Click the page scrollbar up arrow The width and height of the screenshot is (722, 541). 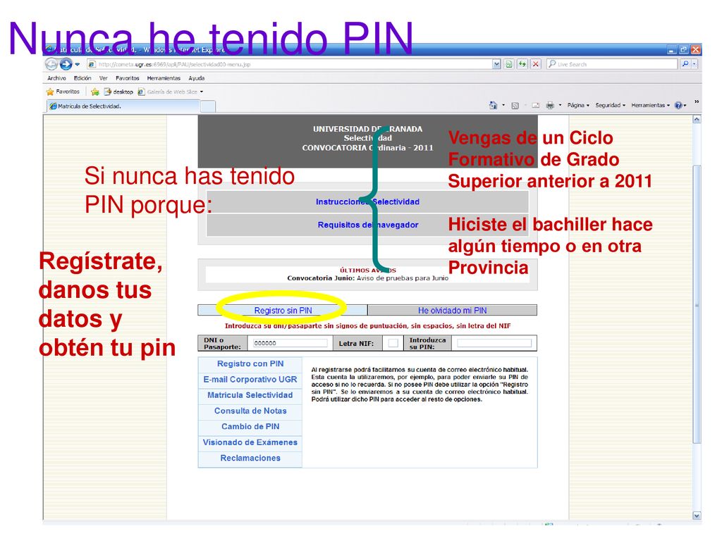point(697,120)
